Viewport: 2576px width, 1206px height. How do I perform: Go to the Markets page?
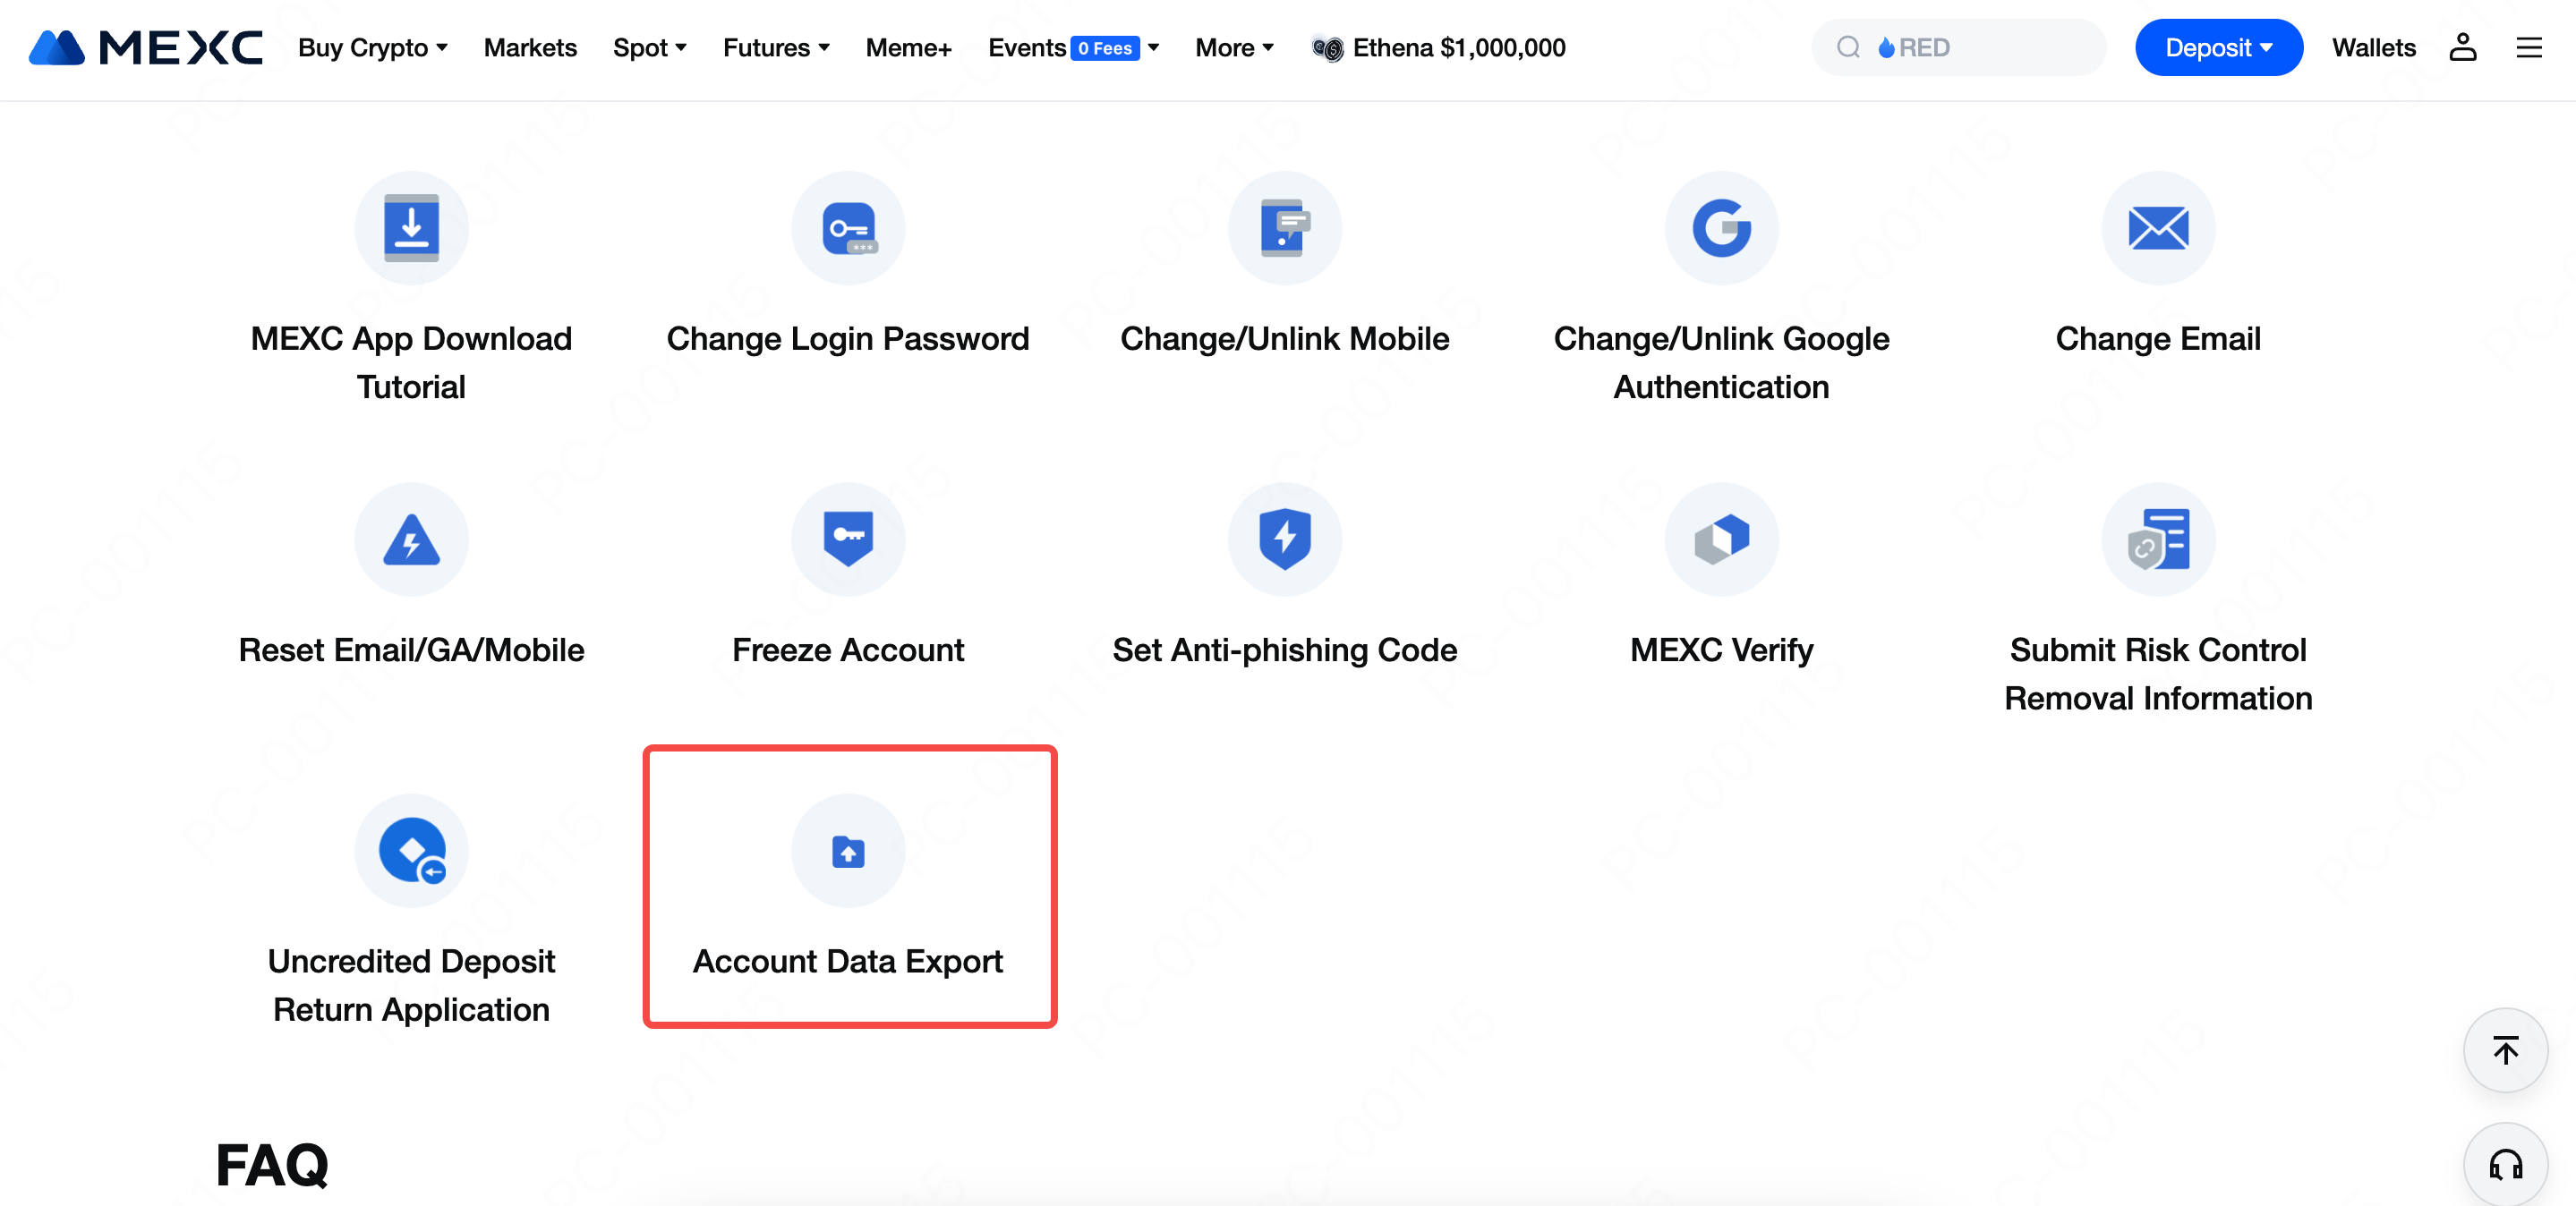pos(530,47)
